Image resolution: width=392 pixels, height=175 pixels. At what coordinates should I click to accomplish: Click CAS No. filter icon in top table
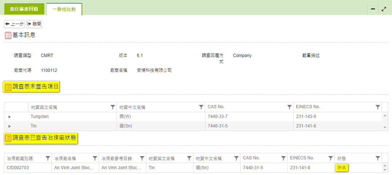[x=289, y=107]
